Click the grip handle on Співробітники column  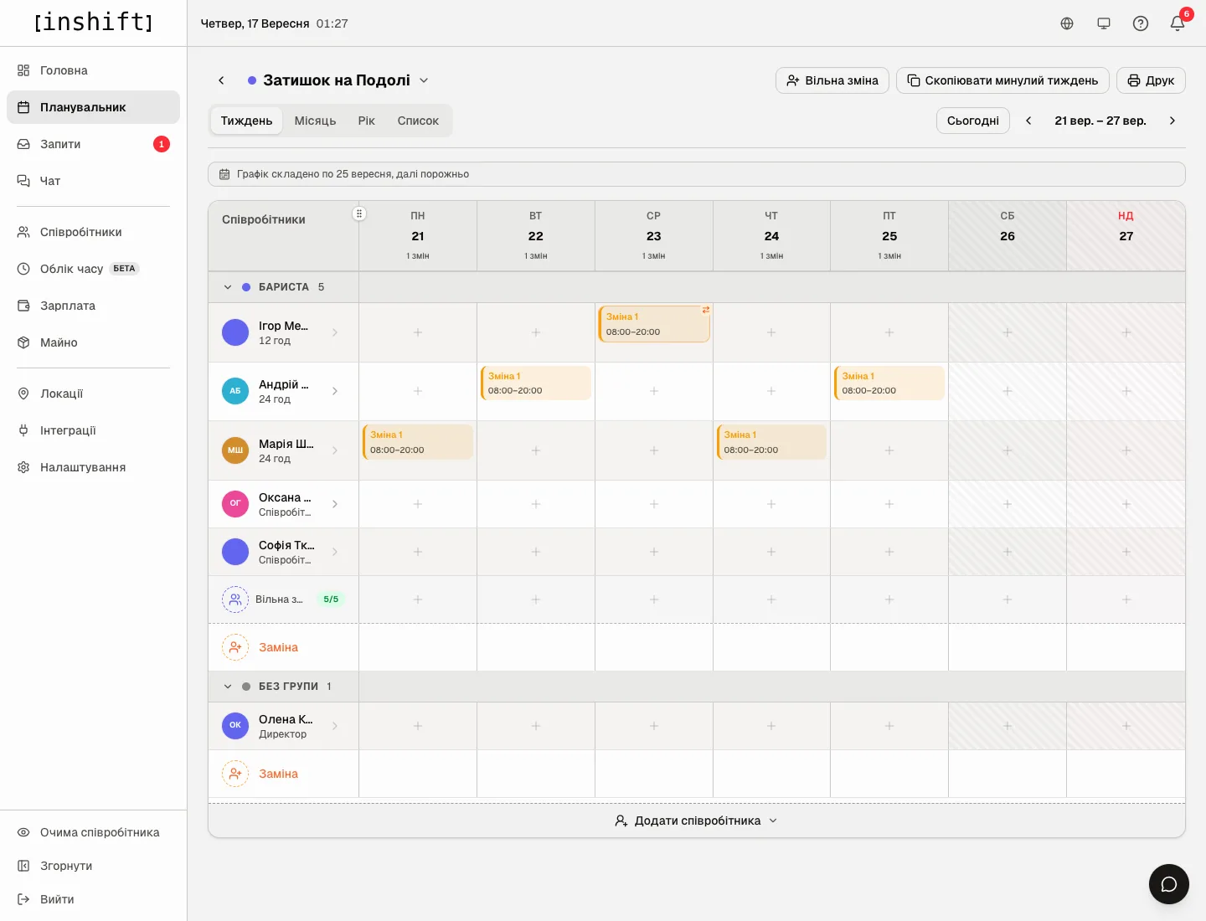(359, 214)
